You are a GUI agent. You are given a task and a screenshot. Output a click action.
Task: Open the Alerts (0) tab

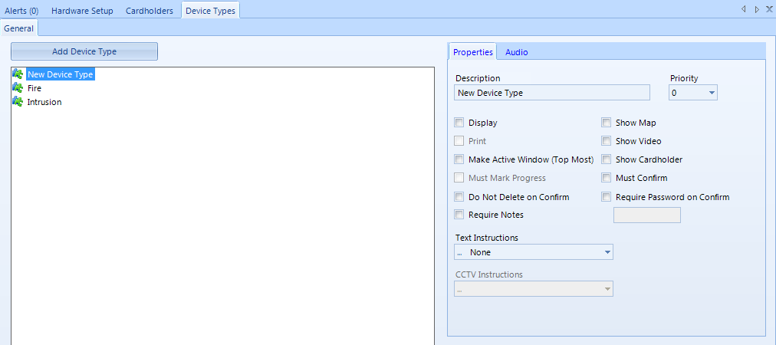pyautogui.click(x=22, y=11)
